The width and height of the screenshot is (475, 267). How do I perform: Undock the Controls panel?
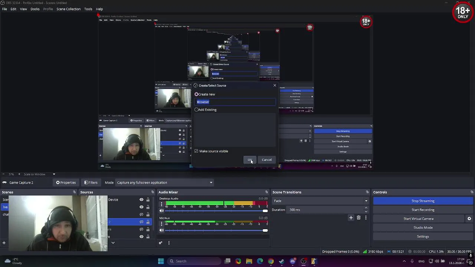[x=472, y=192]
